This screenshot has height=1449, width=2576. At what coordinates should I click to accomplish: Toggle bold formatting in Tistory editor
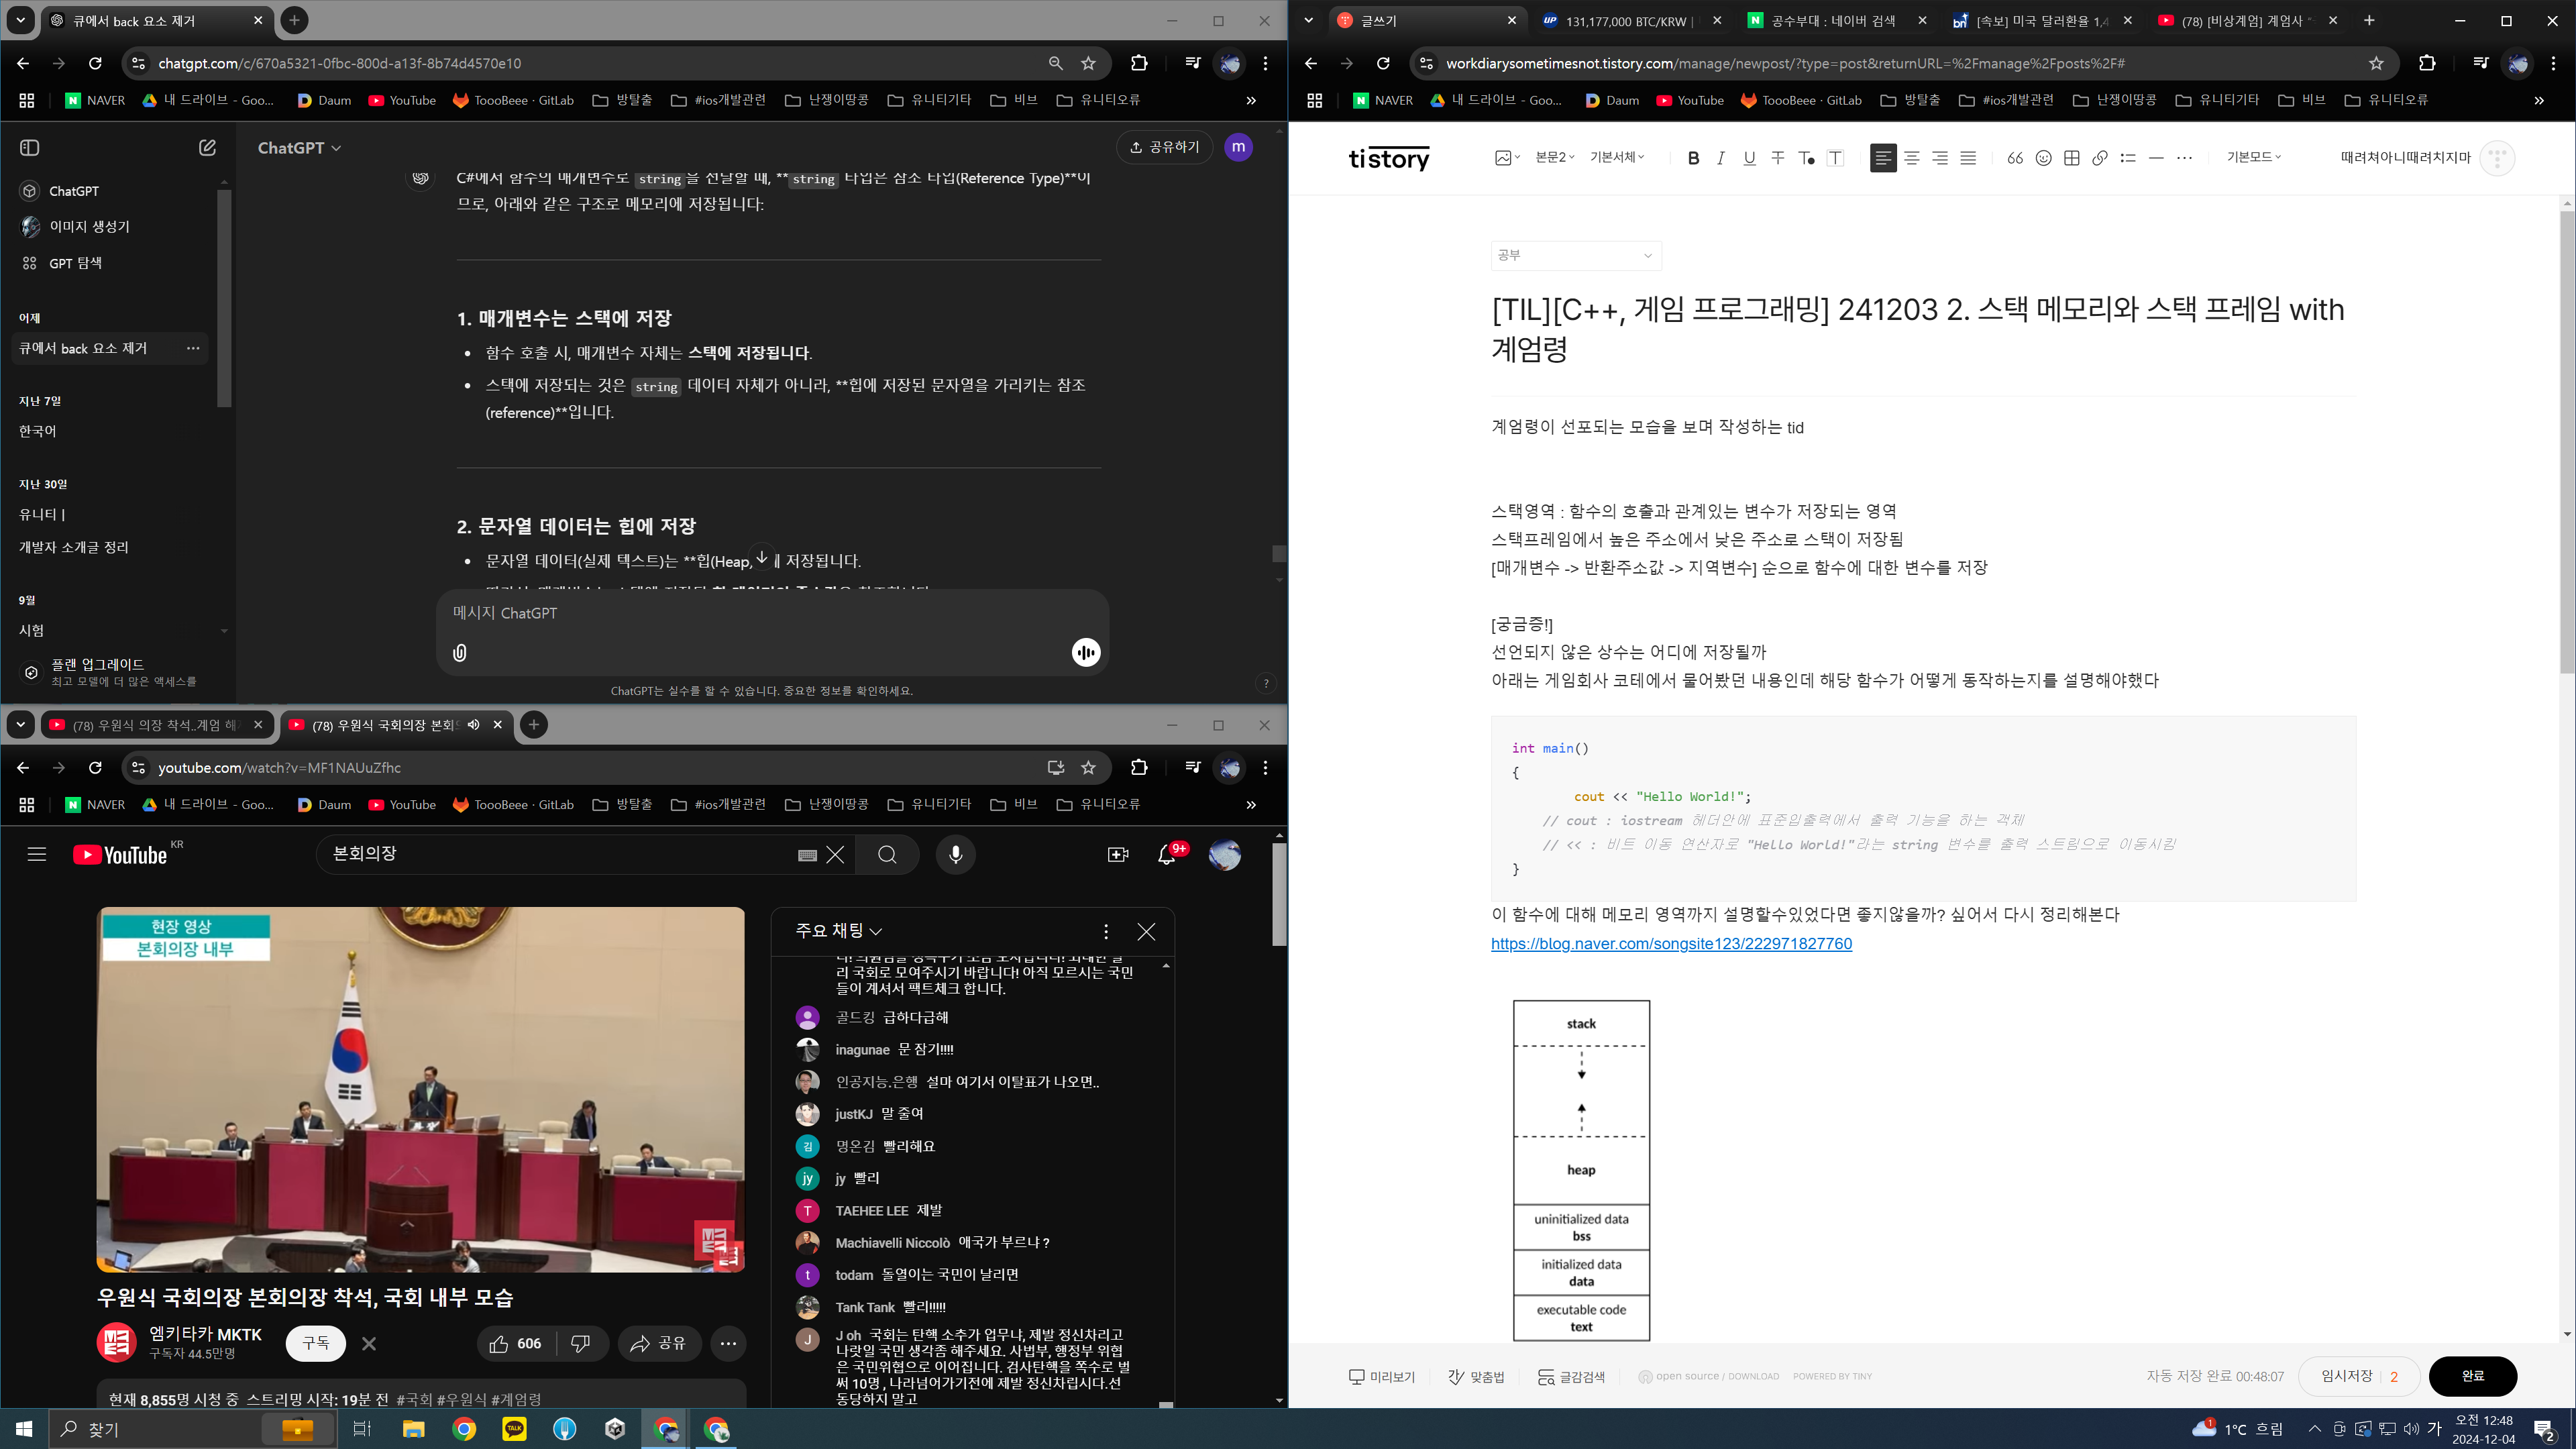point(1693,158)
